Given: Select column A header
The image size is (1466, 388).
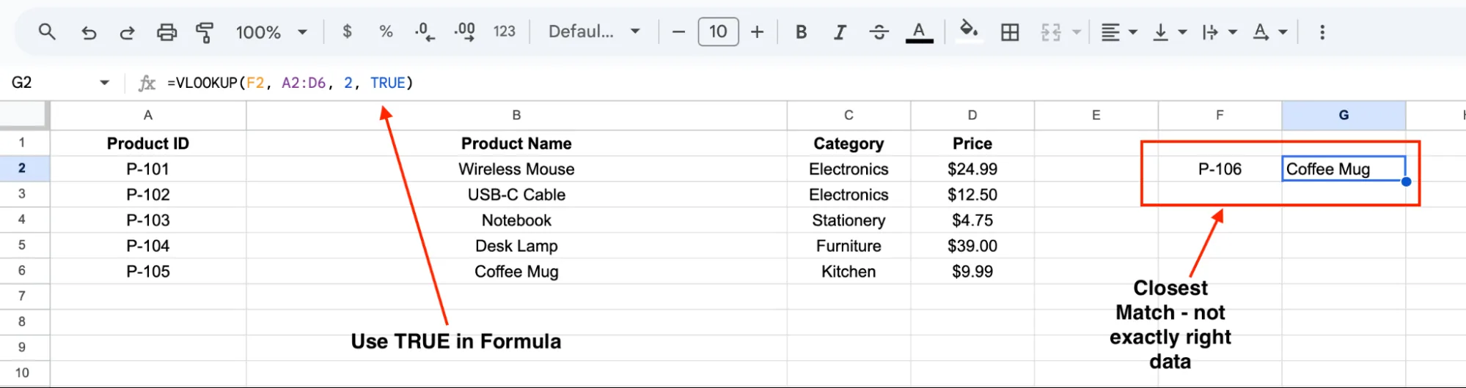Looking at the screenshot, I should pyautogui.click(x=148, y=115).
